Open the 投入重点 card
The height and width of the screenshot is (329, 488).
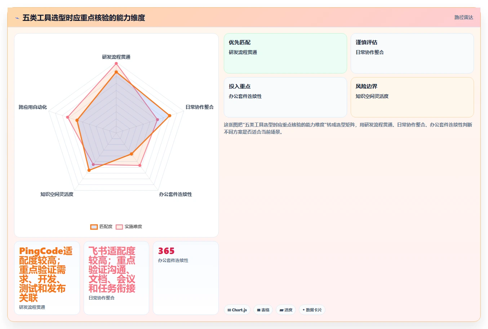pyautogui.click(x=285, y=97)
